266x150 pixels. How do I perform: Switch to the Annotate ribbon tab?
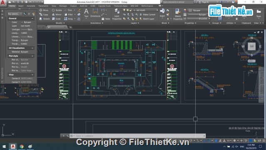coord(31,6)
